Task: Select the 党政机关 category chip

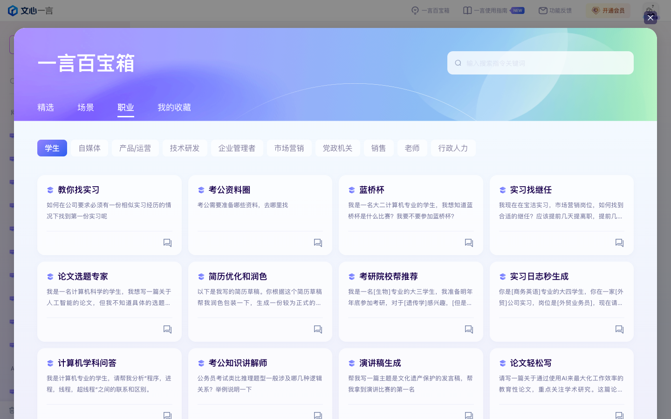Action: click(x=338, y=148)
